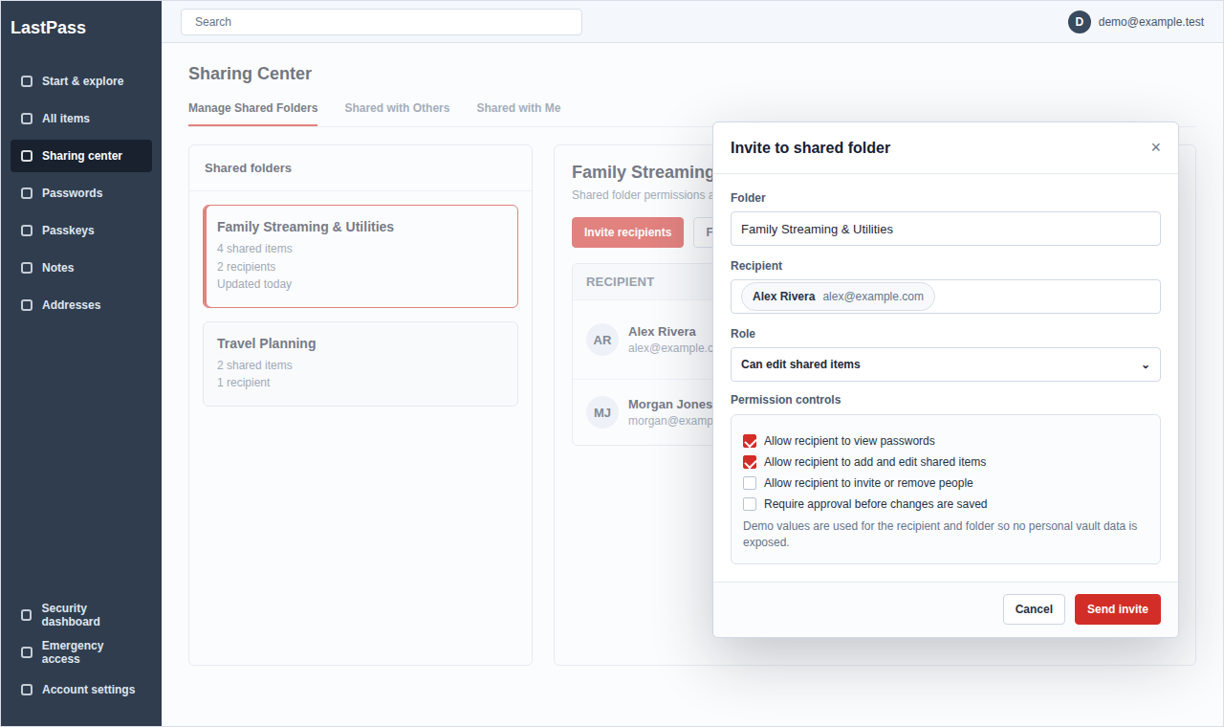
Task: Open Notes in the sidebar
Action: pos(81,268)
